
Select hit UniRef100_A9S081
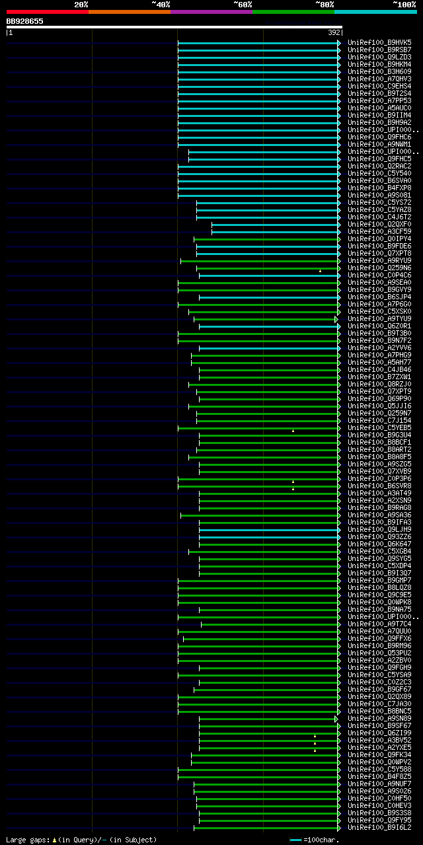coord(379,195)
